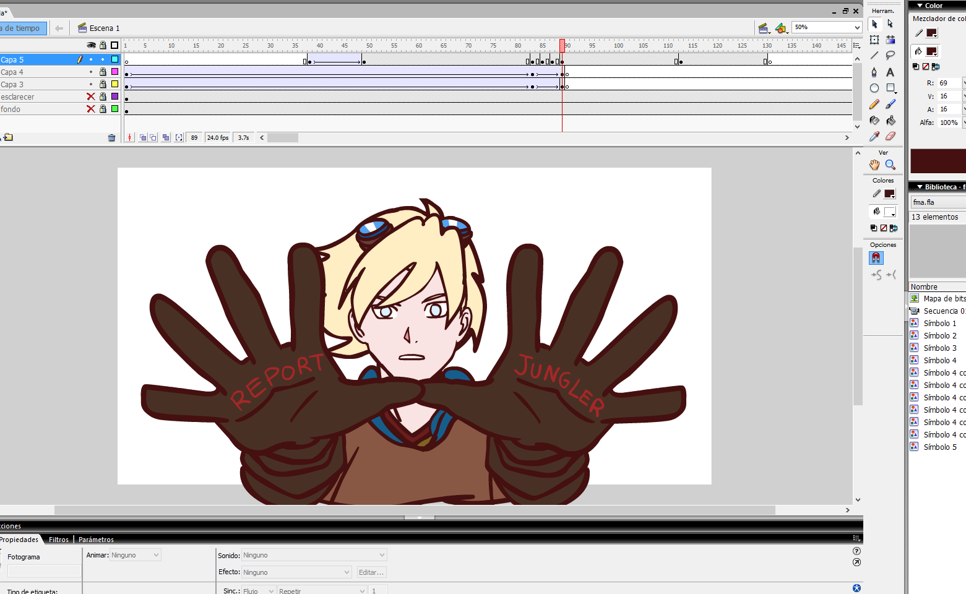966x594 pixels.
Task: Select the Eyedropper tool
Action: click(874, 136)
